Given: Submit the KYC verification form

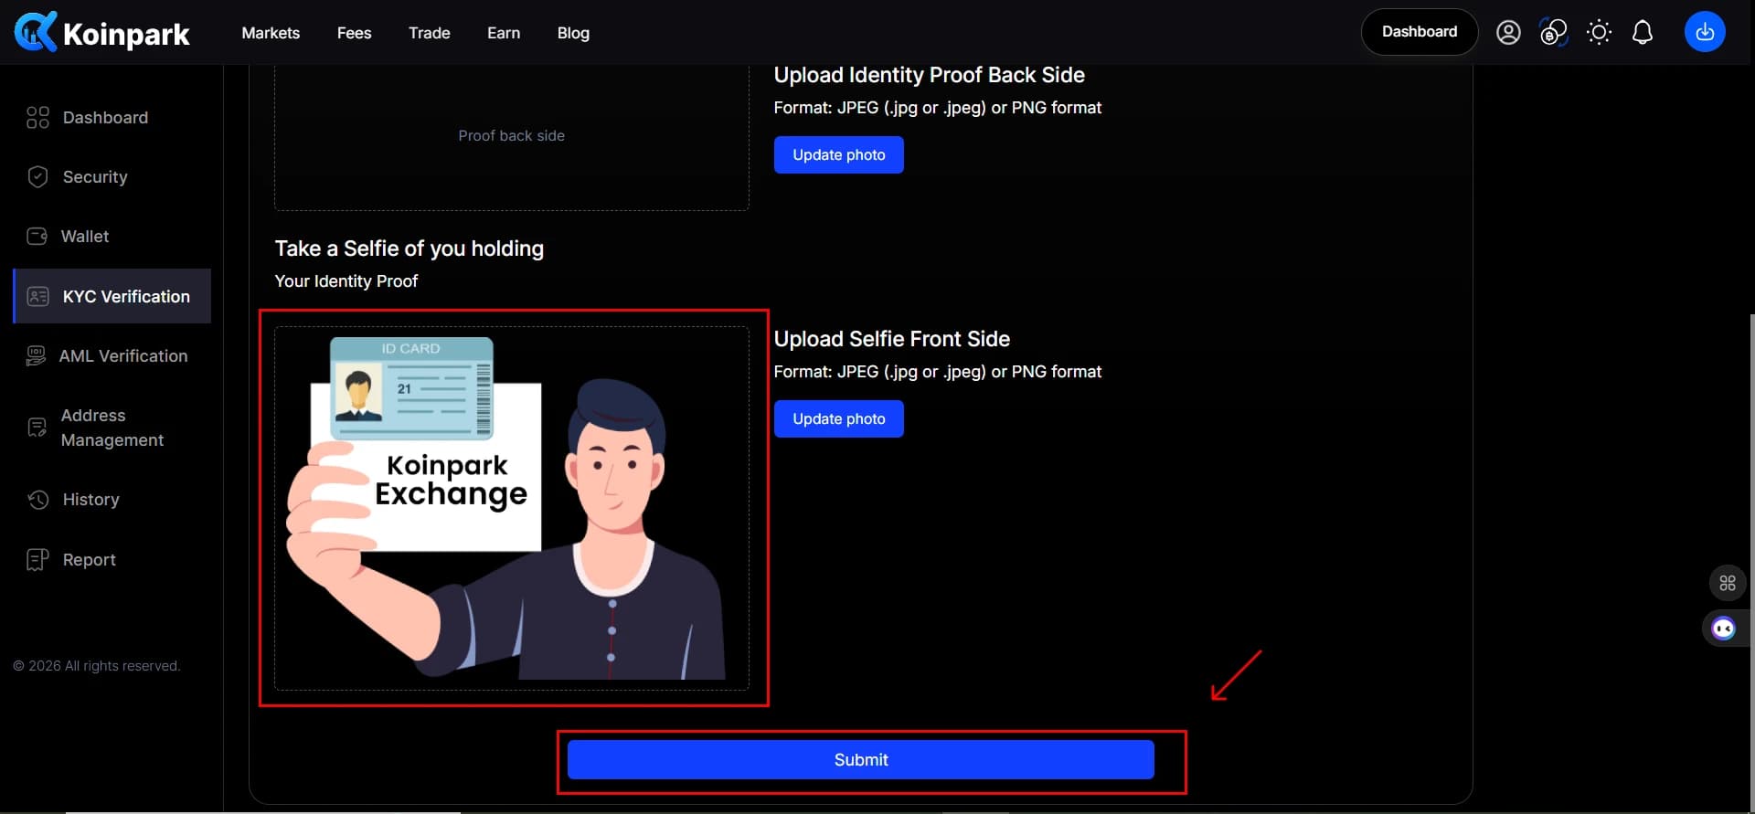Looking at the screenshot, I should click(860, 760).
